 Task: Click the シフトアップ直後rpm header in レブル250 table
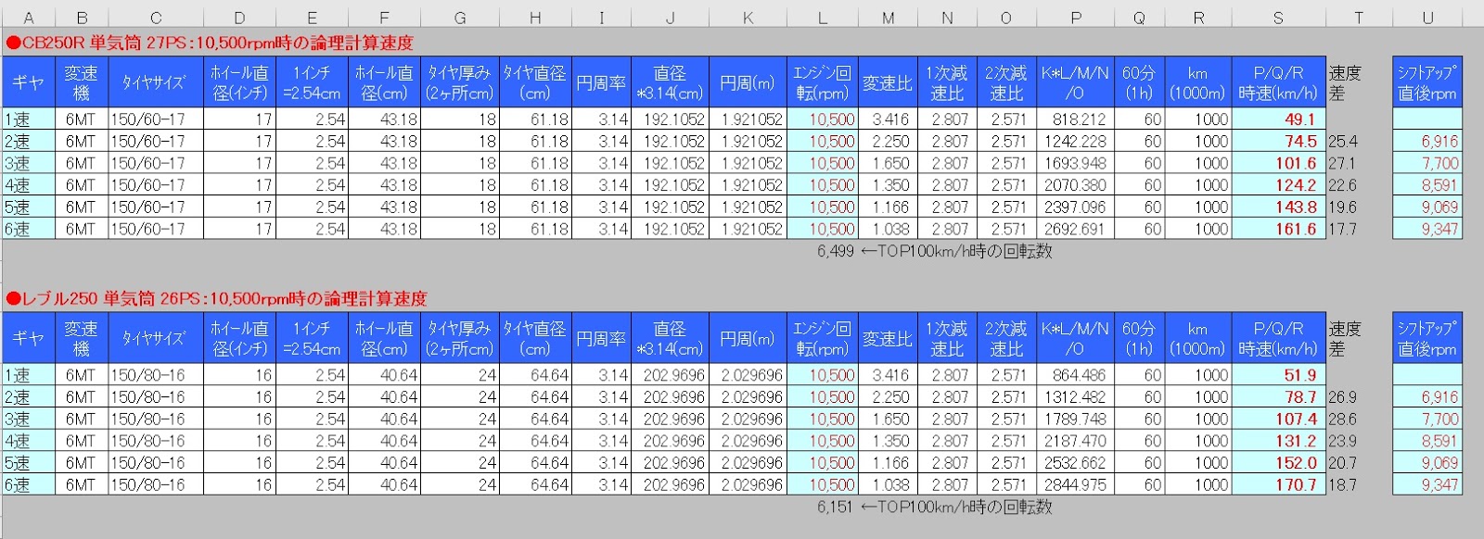pyautogui.click(x=1427, y=338)
